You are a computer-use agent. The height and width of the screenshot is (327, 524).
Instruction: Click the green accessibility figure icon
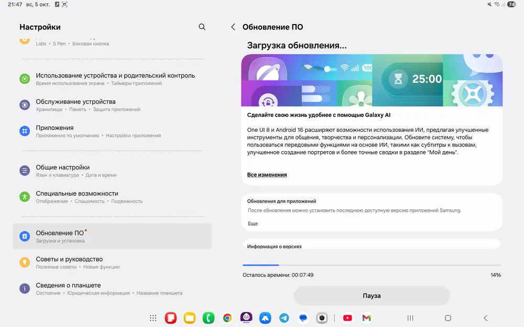coord(25,197)
